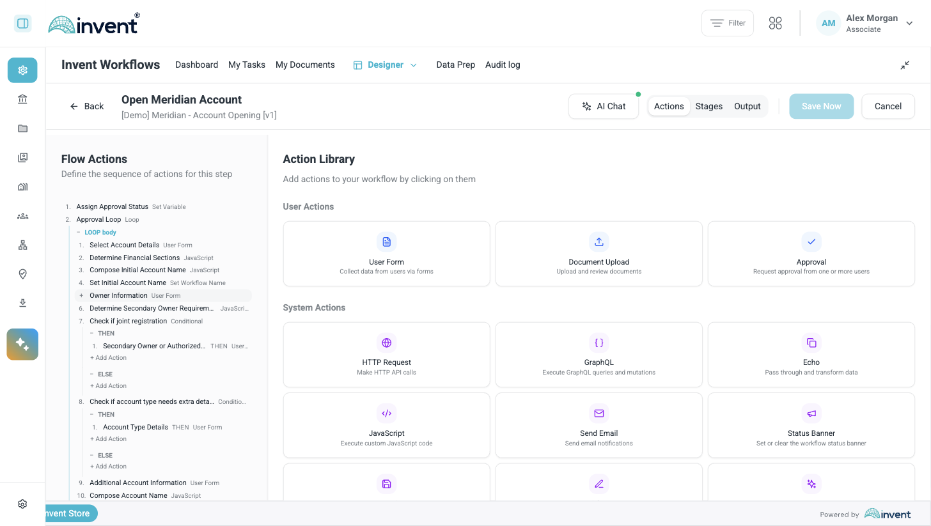Viewport: 931px width, 526px height.
Task: Collapse THEN branch under Check if joint registration
Action: coord(92,334)
